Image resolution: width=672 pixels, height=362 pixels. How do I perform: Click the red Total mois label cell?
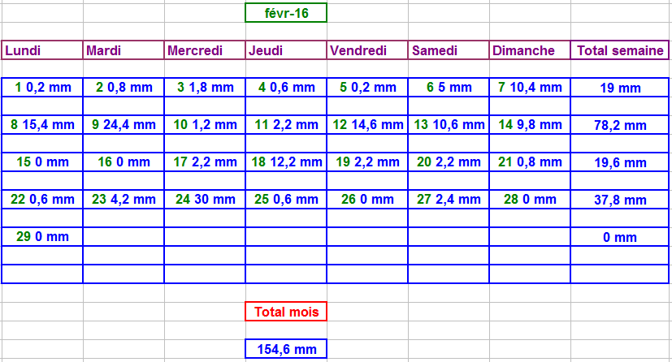[x=286, y=312]
